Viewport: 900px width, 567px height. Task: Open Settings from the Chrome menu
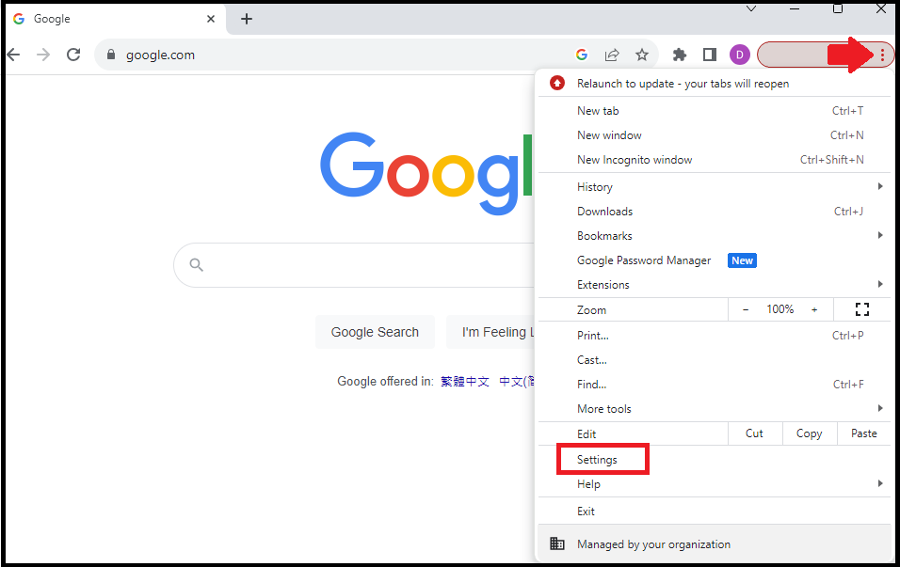pyautogui.click(x=715, y=460)
